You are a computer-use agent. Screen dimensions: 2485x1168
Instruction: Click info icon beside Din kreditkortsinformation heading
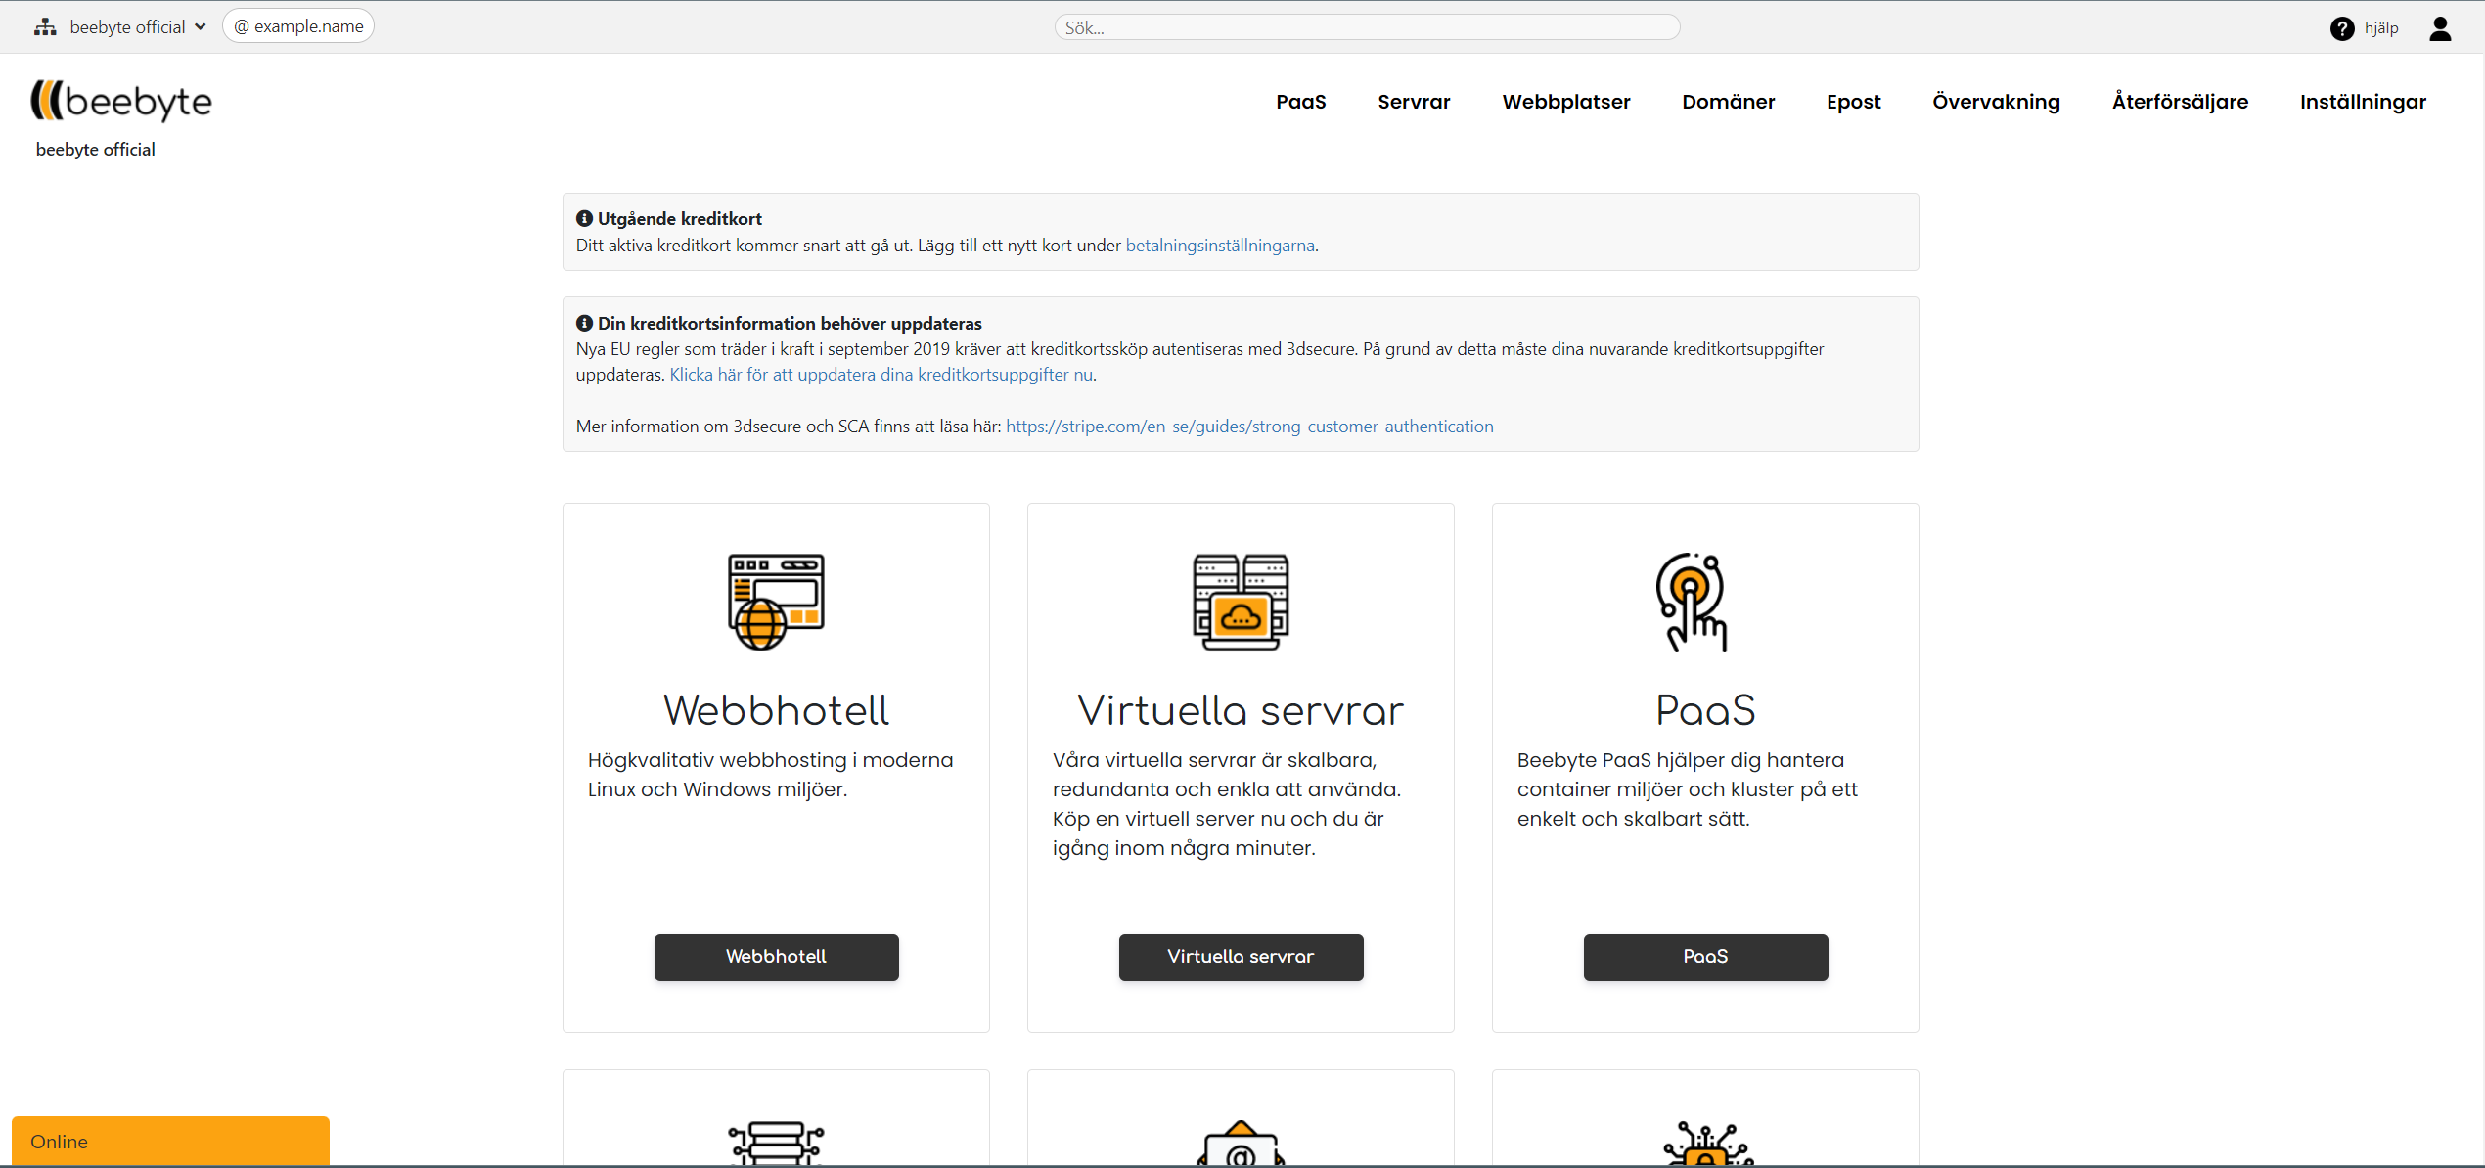click(584, 323)
